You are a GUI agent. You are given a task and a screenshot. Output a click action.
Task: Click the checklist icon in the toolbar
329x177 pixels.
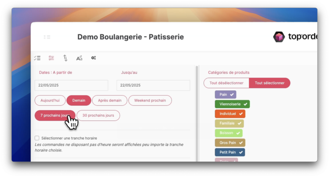point(37,58)
